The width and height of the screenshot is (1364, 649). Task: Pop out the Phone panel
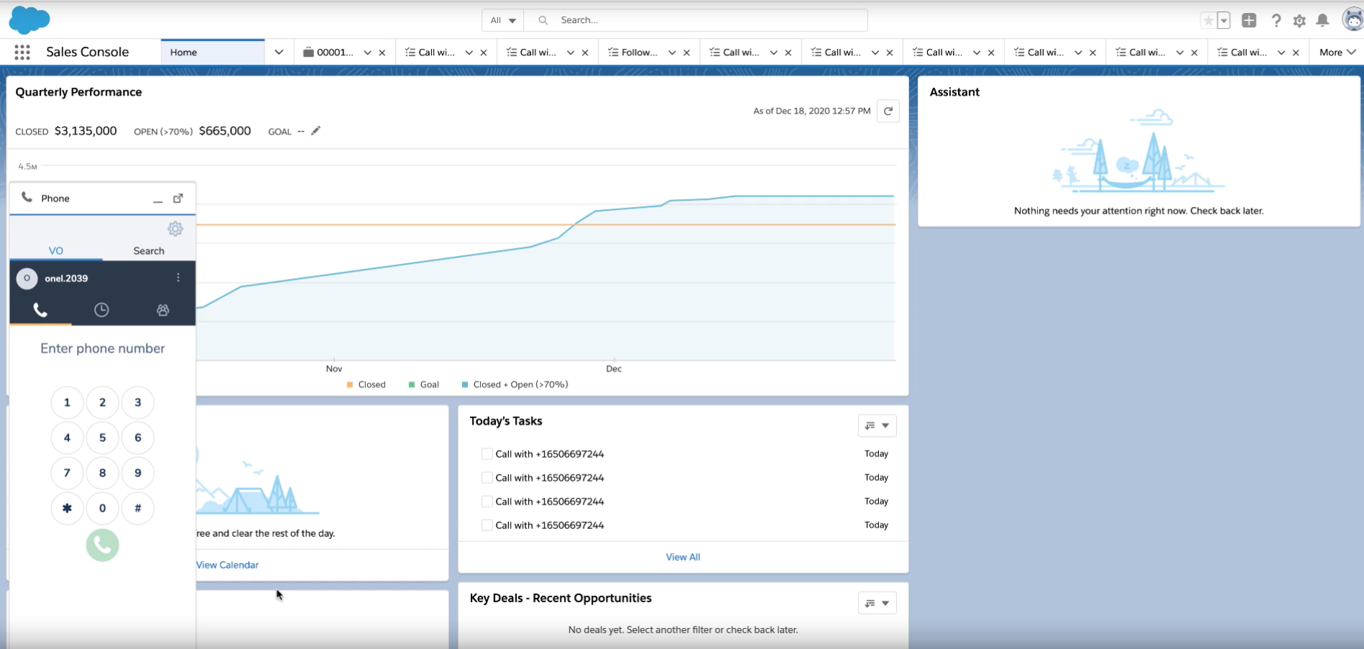point(178,198)
